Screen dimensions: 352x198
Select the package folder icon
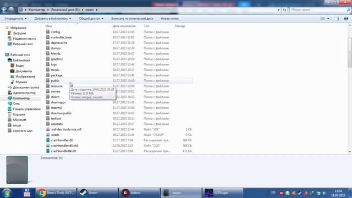click(x=48, y=75)
